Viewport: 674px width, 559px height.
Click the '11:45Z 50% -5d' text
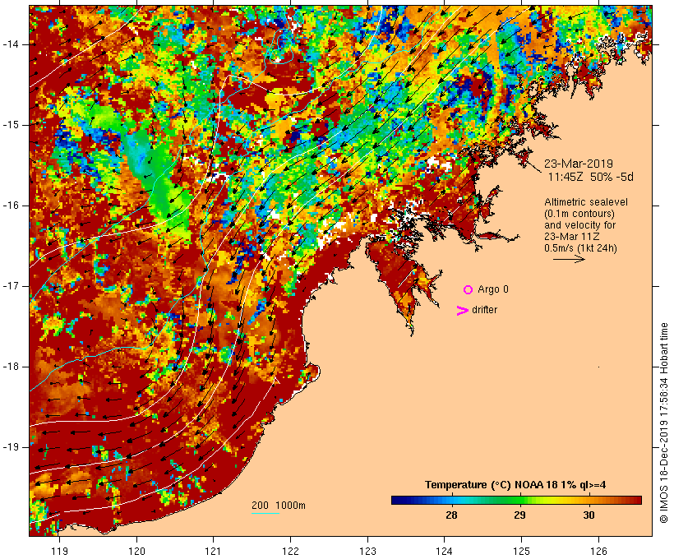point(591,178)
